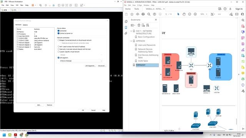Open the E-Sign menu in Acrobat
246x138 pixels.
tap(140, 5)
